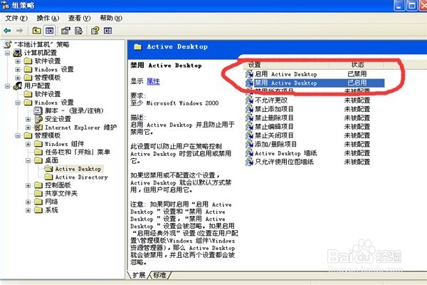The height and width of the screenshot is (285, 427).
Task: Expand the 网络 tree node
Action: [28, 202]
